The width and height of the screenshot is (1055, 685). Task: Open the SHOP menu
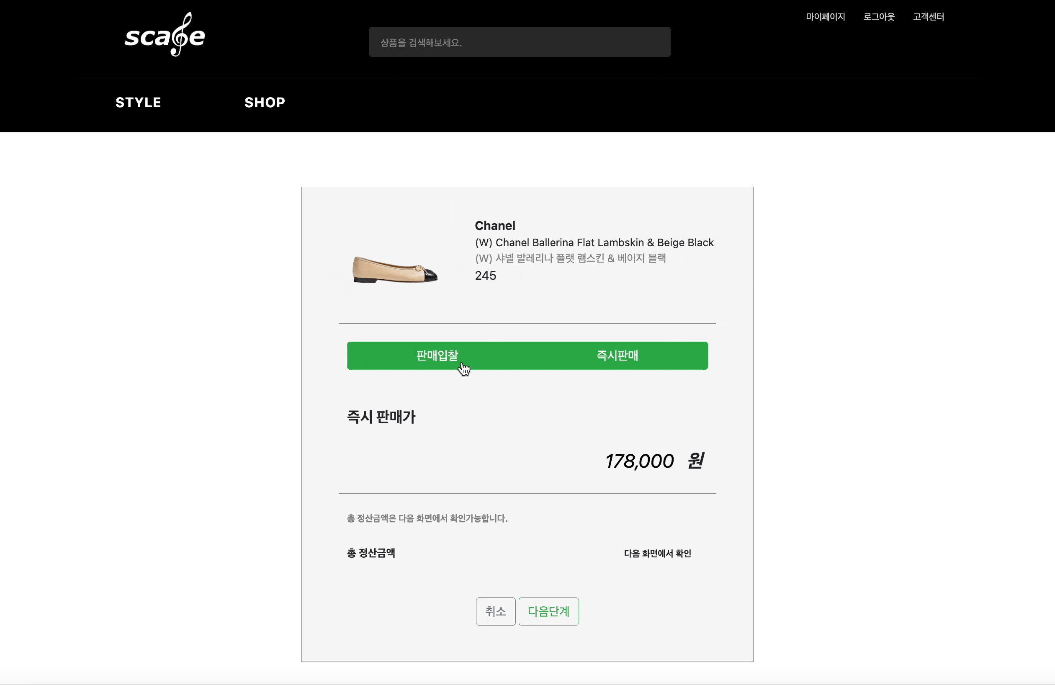265,102
